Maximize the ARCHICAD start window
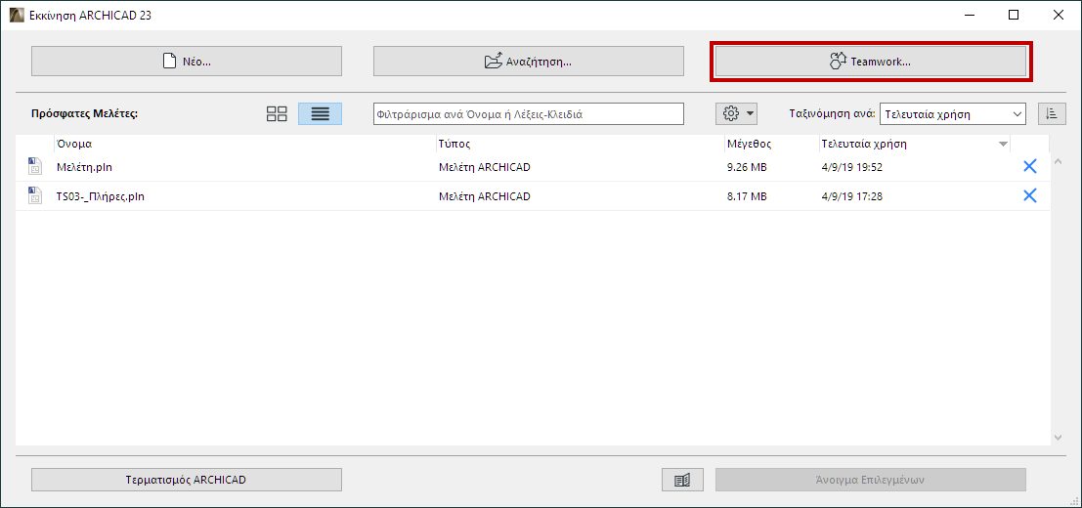The height and width of the screenshot is (508, 1082). (1013, 16)
